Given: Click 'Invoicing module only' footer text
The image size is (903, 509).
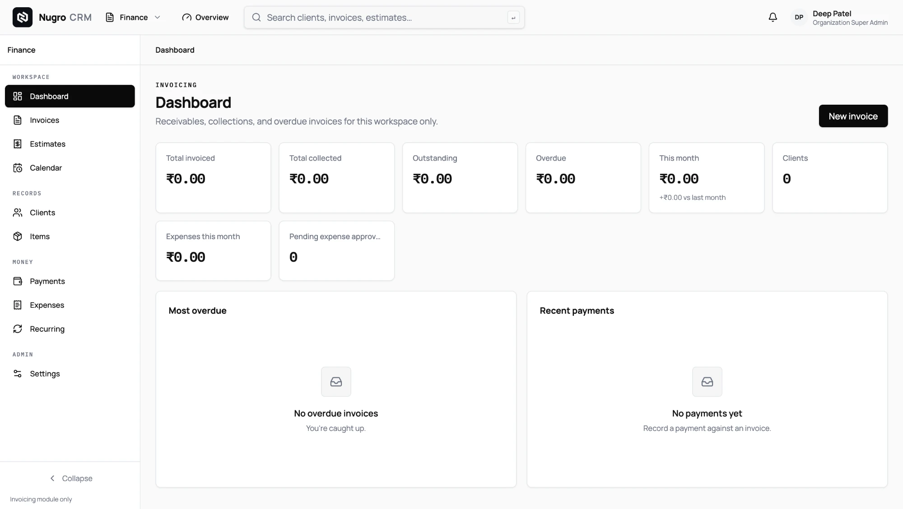Looking at the screenshot, I should click(41, 500).
